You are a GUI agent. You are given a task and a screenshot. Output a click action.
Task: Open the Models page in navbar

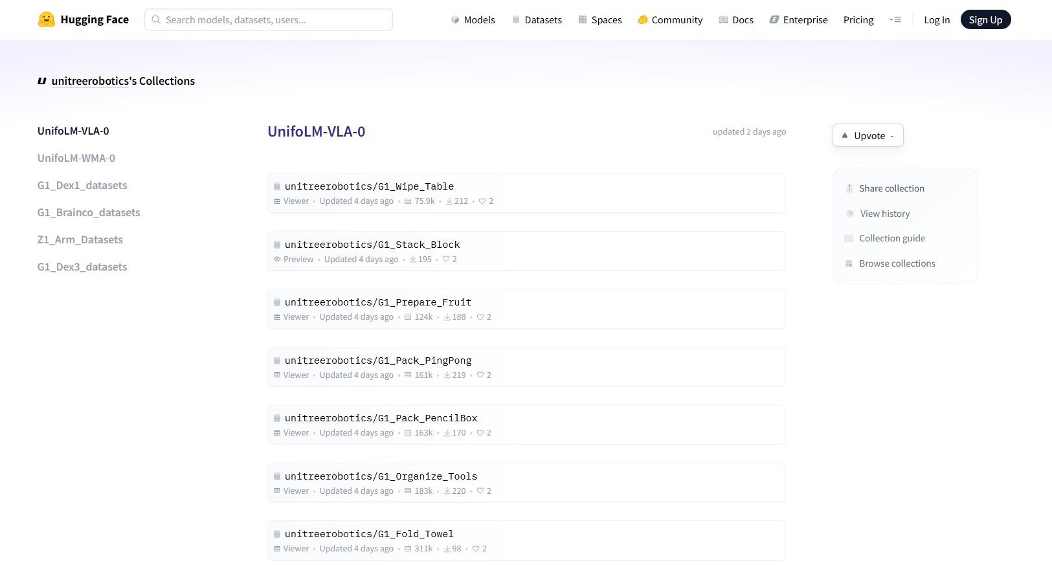pos(473,20)
